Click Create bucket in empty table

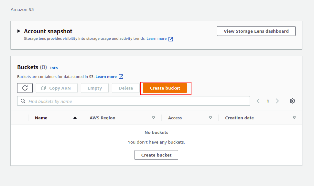click(156, 155)
